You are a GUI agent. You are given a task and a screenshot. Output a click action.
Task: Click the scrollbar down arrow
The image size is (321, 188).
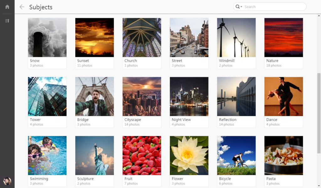pyautogui.click(x=319, y=186)
